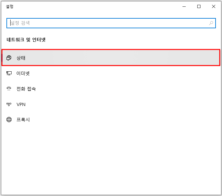
Task: Open the 이더넷 settings page
Action: 111,73
